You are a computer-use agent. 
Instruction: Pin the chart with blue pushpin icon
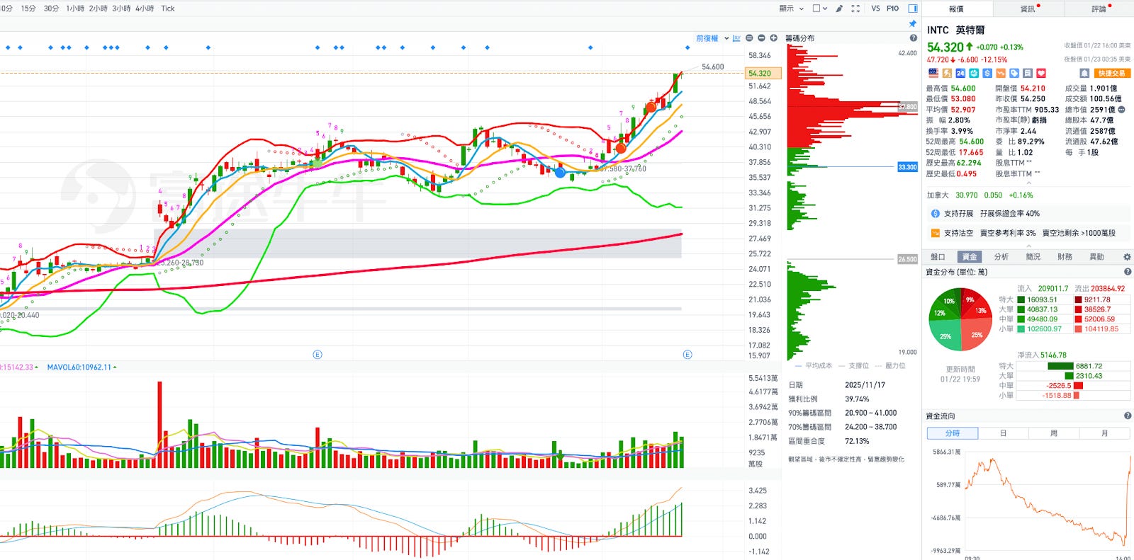tap(913, 23)
